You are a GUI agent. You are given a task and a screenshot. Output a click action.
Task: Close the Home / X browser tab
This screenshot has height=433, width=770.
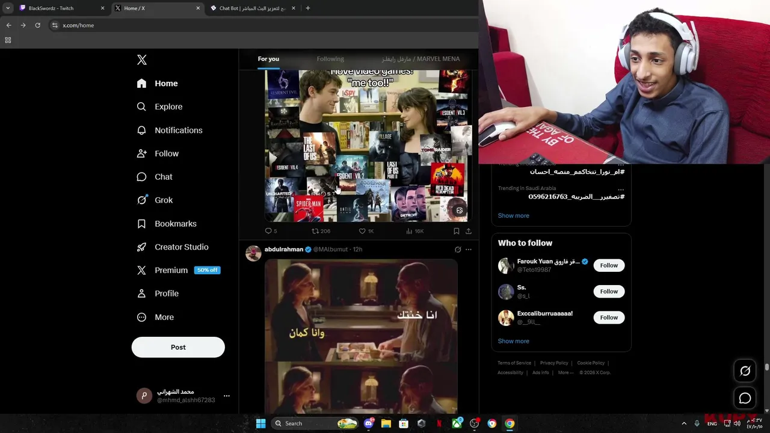click(x=198, y=8)
